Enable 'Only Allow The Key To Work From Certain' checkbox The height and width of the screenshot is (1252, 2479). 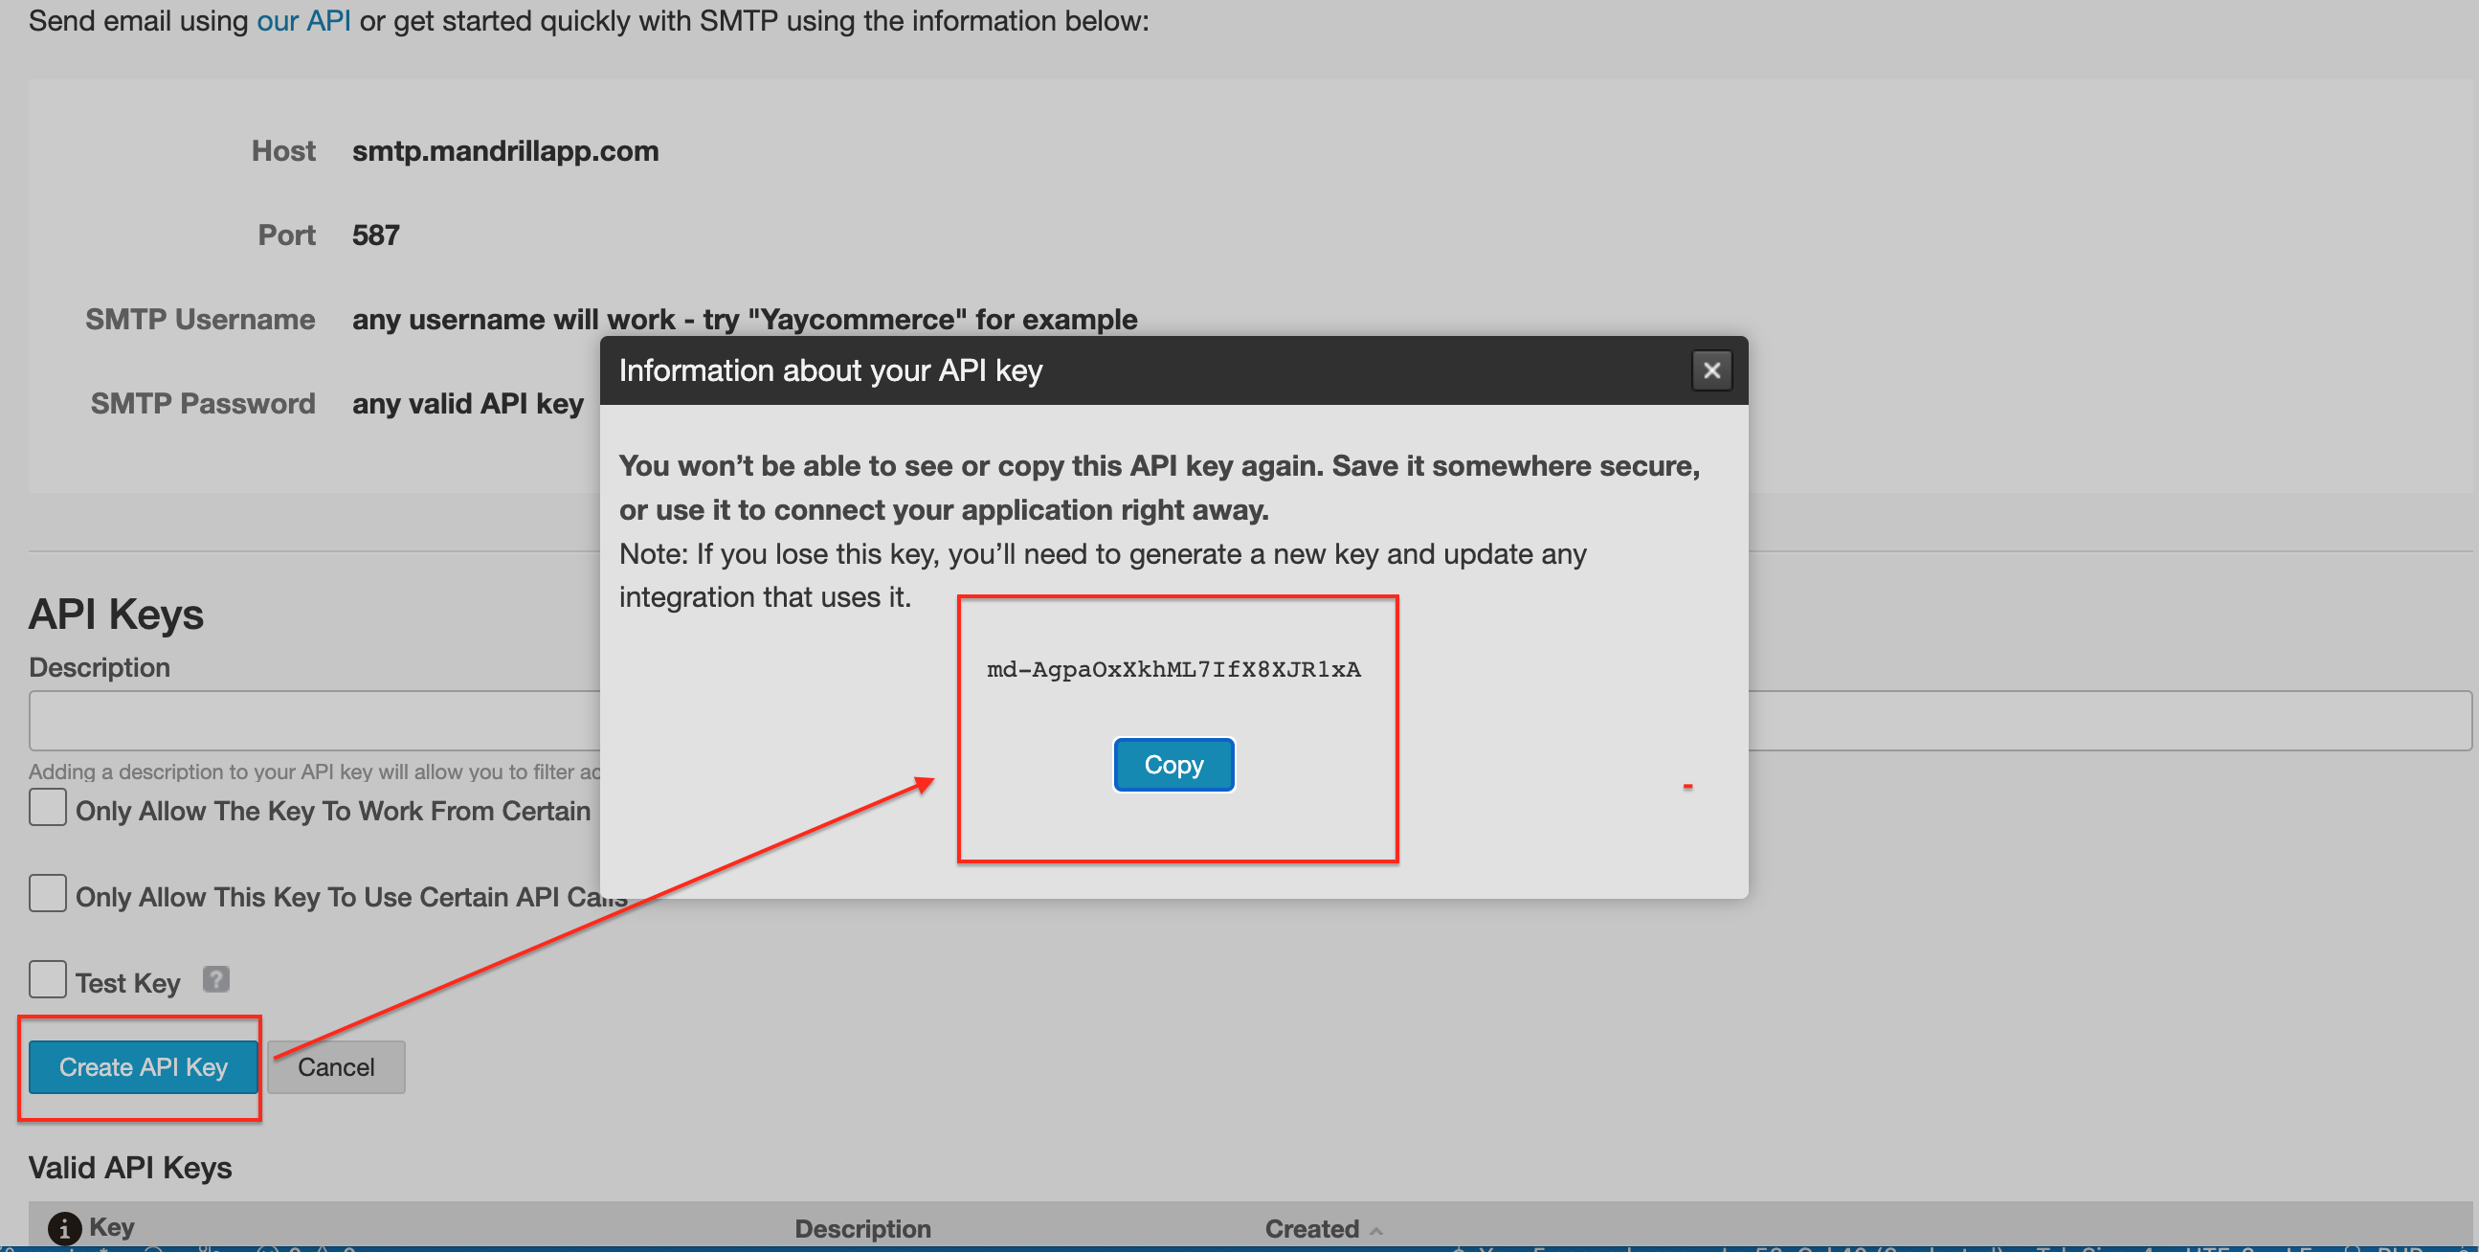(x=47, y=808)
